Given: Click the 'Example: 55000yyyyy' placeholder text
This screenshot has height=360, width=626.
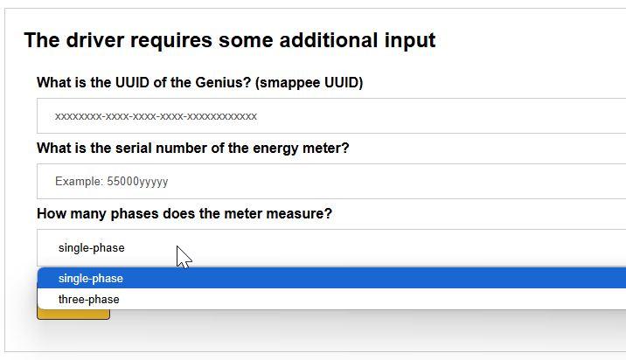Looking at the screenshot, I should (x=111, y=181).
